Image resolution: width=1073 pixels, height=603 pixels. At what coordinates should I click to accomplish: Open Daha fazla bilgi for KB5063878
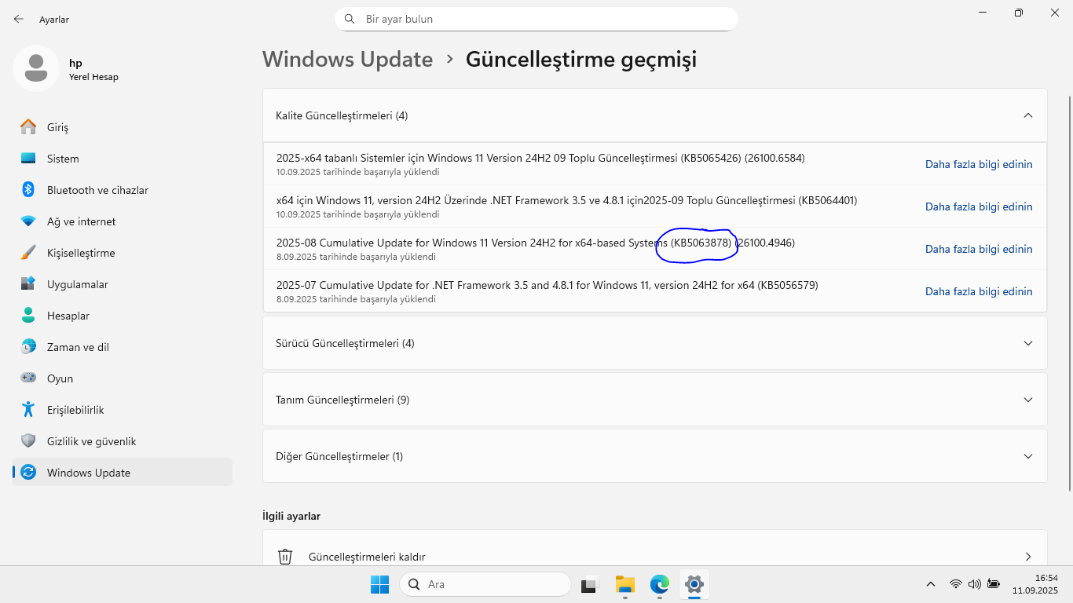(979, 249)
